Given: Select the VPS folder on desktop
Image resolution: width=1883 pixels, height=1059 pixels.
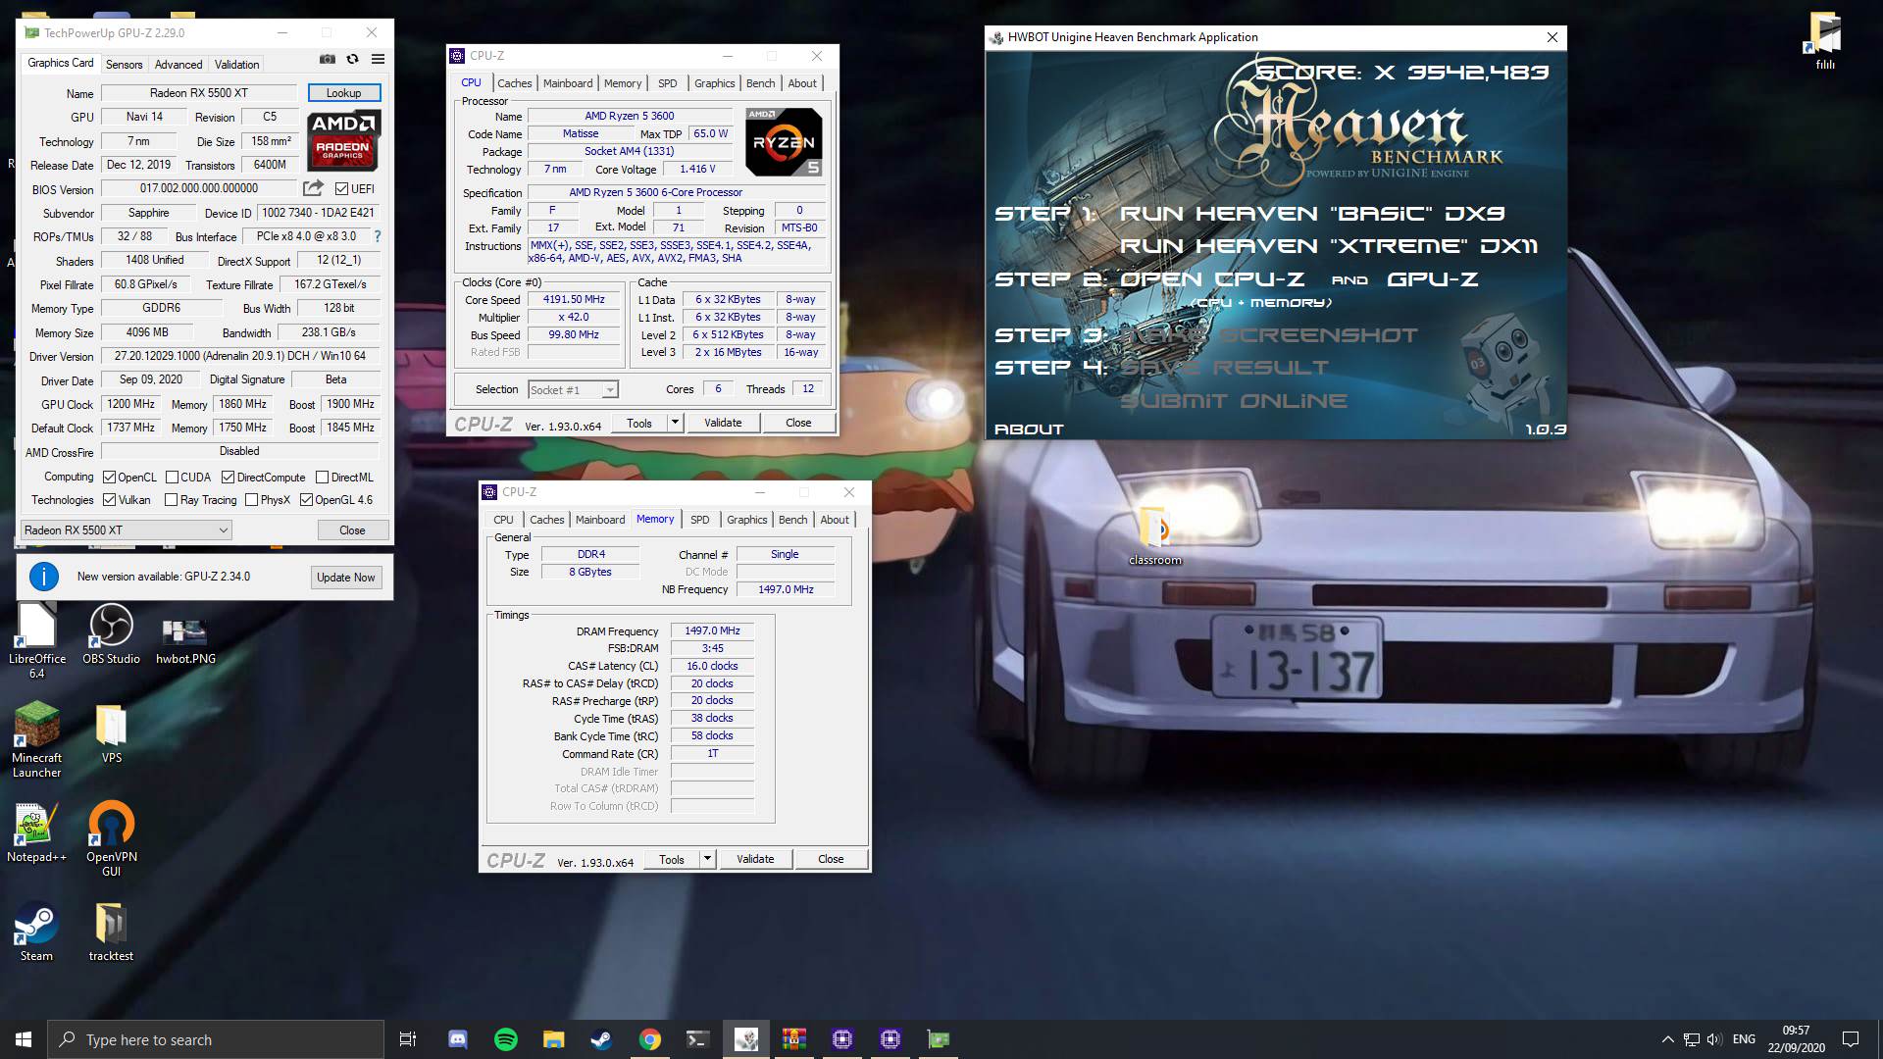Looking at the screenshot, I should pos(111,733).
